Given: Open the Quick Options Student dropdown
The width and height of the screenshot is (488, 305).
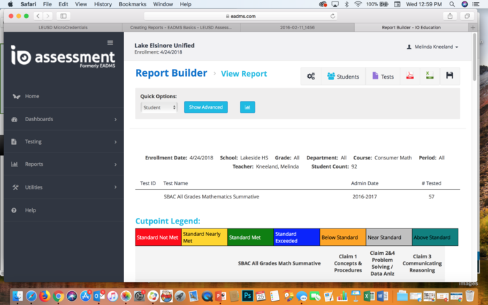Looking at the screenshot, I should [x=159, y=107].
